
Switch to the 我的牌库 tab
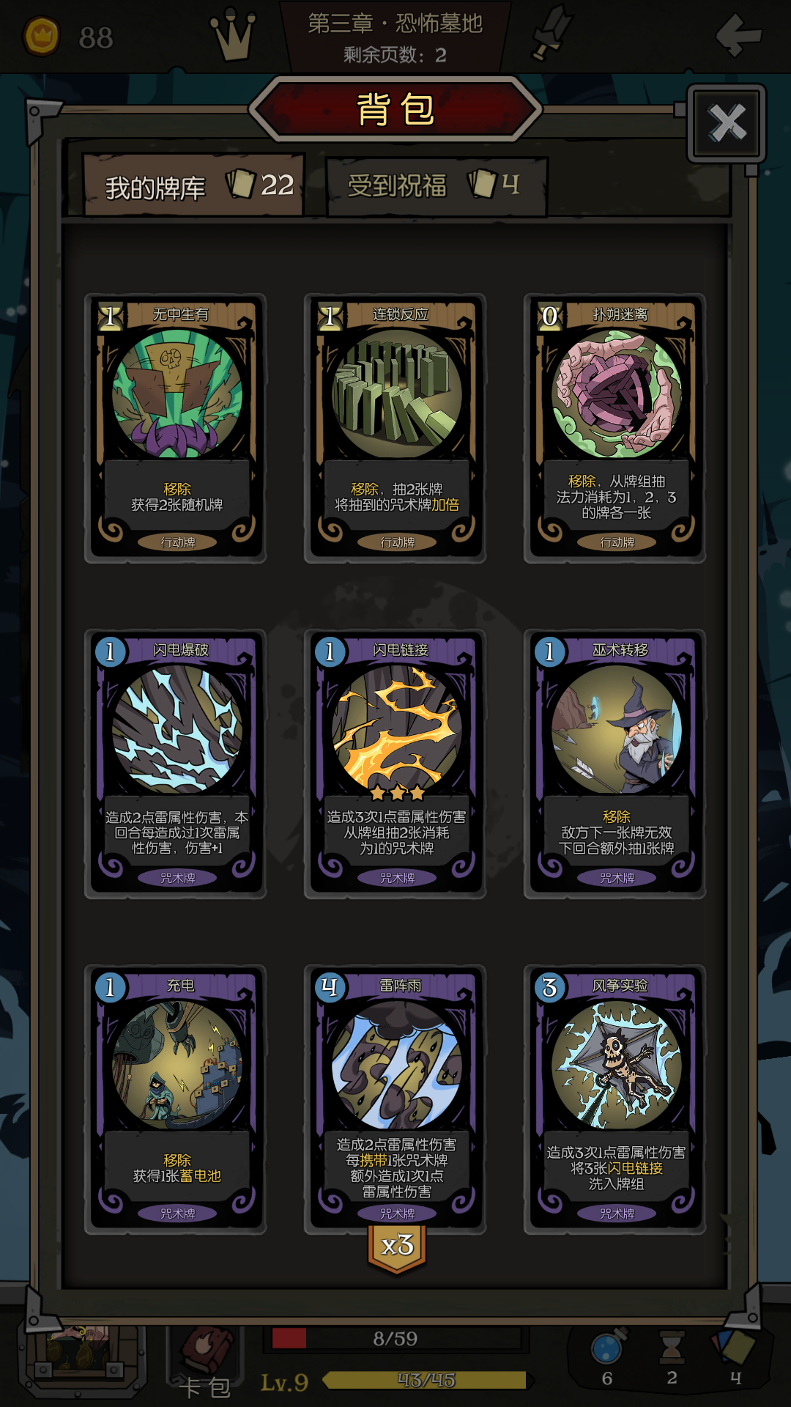194,185
